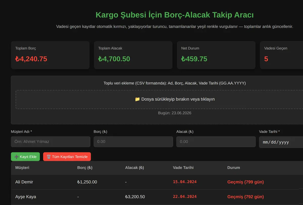Click the file drop zone to upload CSV
This screenshot has width=303, height=205.
[x=159, y=99]
